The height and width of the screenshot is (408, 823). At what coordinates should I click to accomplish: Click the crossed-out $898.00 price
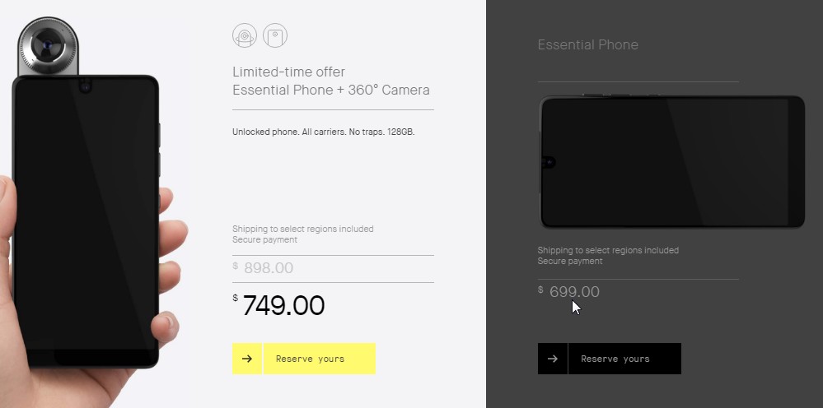coord(263,267)
